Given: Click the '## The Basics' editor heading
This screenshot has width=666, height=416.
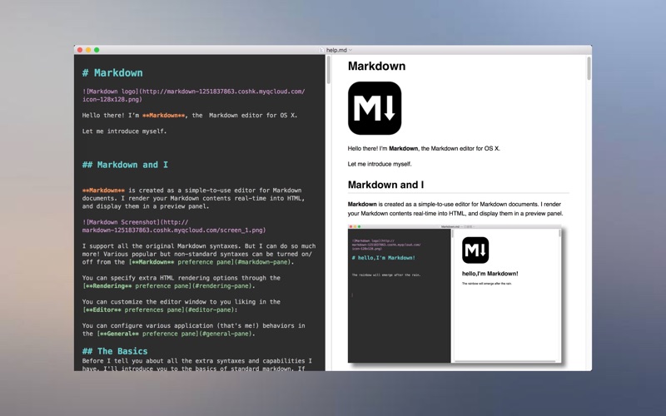Looking at the screenshot, I should coord(115,351).
